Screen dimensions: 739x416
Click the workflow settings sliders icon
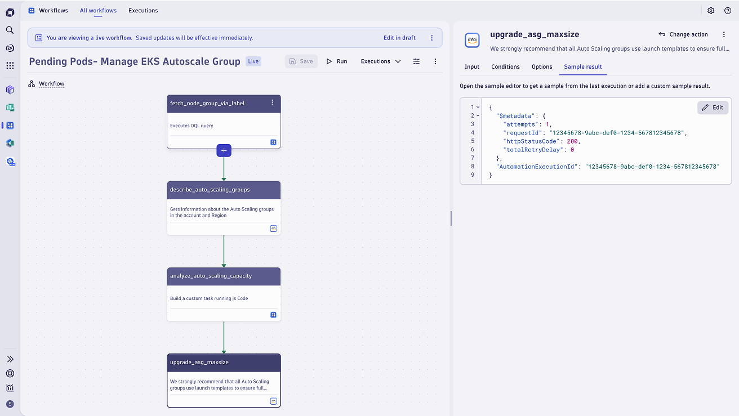click(x=416, y=61)
